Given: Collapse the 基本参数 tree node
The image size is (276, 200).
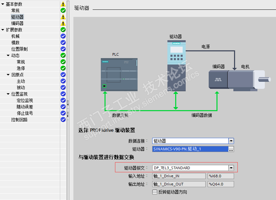Looking at the screenshot, I should [3, 4].
